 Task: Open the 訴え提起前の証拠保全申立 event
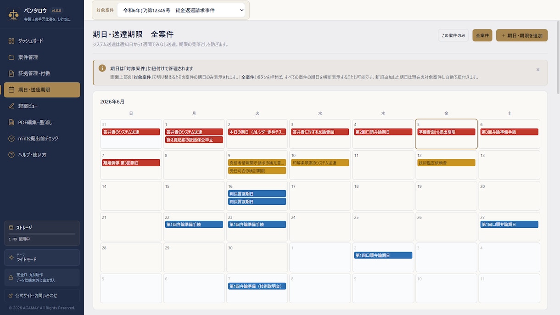194,140
